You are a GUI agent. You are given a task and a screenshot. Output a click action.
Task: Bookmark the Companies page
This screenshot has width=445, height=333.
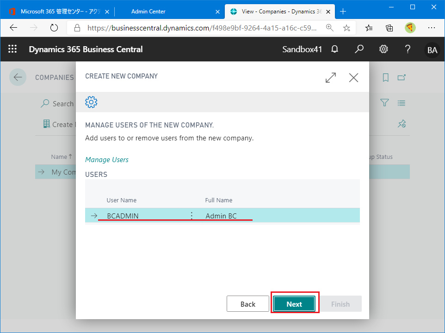[385, 78]
